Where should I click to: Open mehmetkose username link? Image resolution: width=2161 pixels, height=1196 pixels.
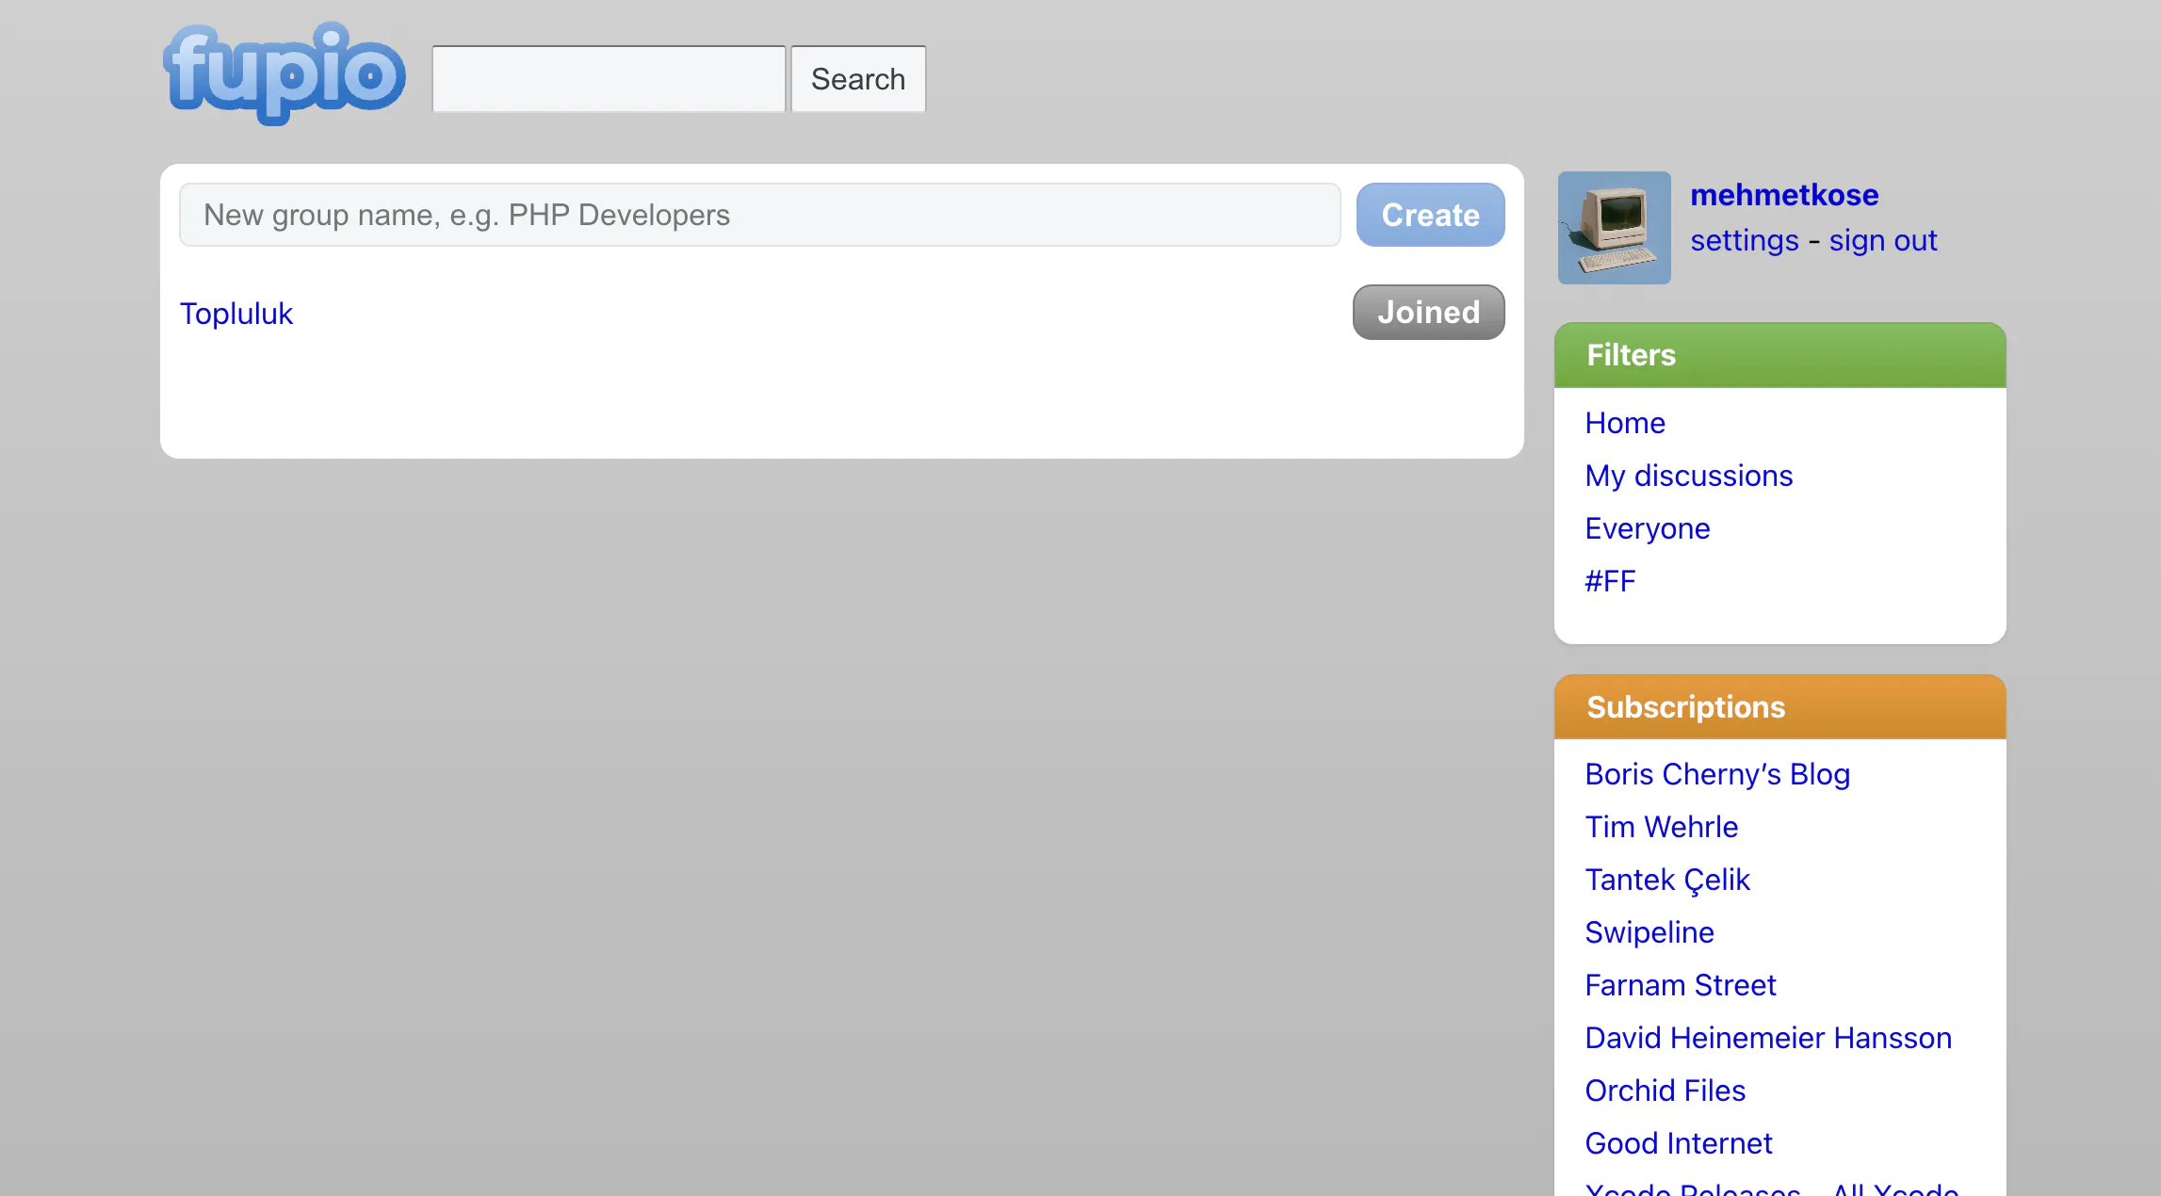[1784, 194]
